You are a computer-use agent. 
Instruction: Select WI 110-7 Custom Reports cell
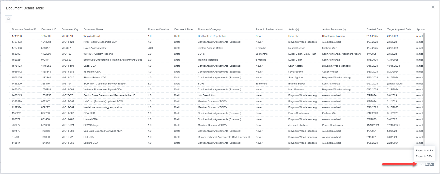[x=98, y=54]
